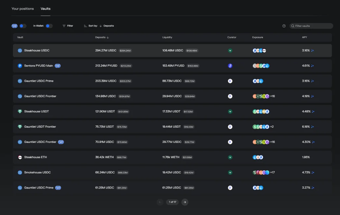Viewport: 340px width, 215px height.
Task: Click the Steakhouse USDT token icon
Action: pyautogui.click(x=20, y=111)
